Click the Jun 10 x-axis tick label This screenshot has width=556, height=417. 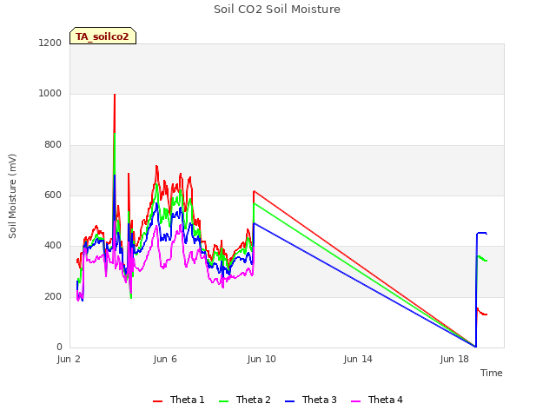click(x=261, y=359)
